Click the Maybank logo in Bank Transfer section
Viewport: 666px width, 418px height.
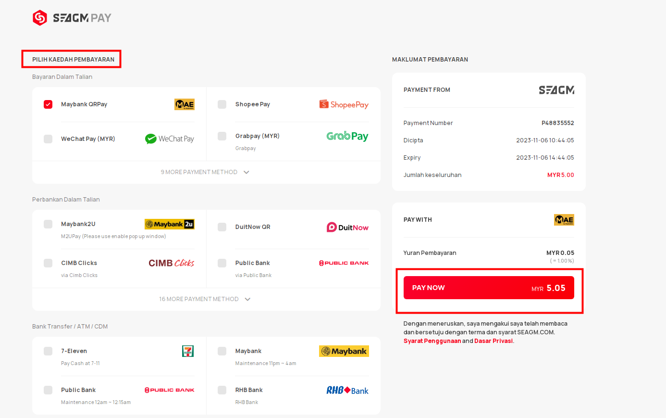click(x=344, y=351)
